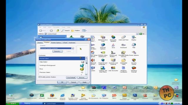Toggle the Folders pane button

(75, 31)
